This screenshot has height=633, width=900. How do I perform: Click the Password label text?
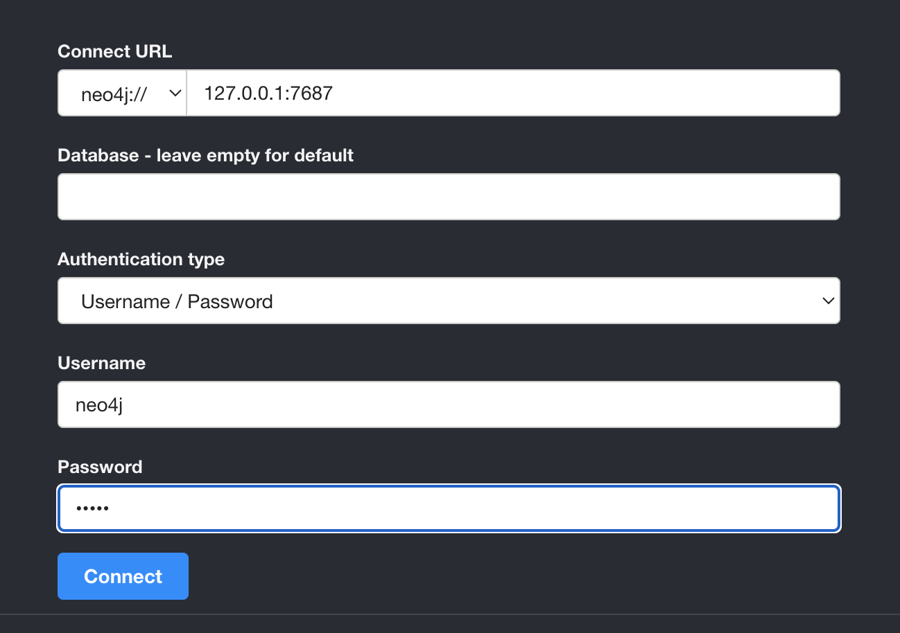pos(100,467)
